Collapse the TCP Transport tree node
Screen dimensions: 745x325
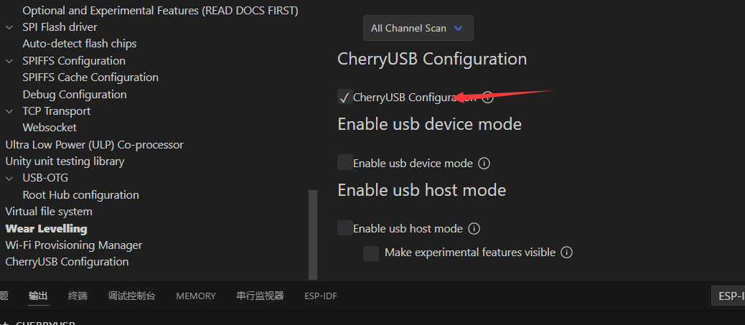9,111
